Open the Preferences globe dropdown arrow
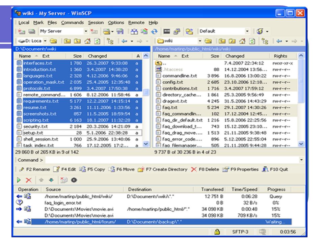 (x=267, y=31)
